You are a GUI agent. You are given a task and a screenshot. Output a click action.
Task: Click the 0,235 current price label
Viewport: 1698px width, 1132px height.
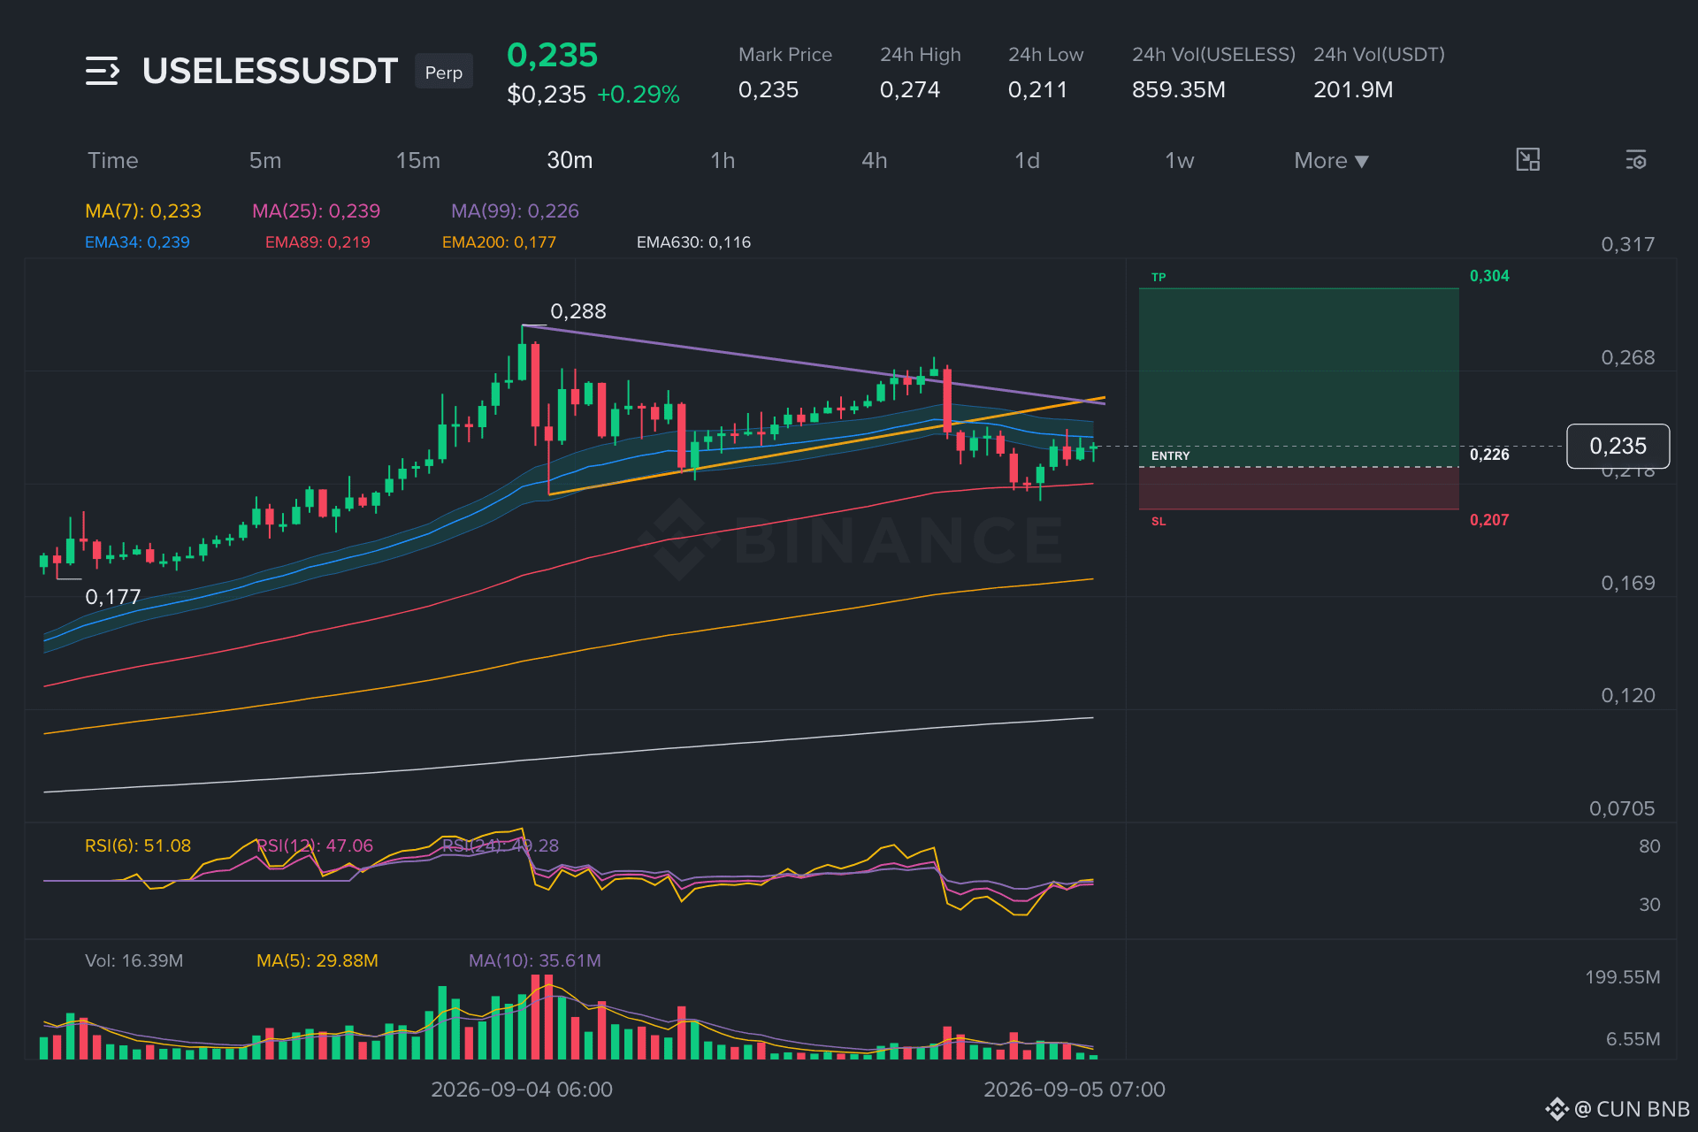[x=1618, y=446]
